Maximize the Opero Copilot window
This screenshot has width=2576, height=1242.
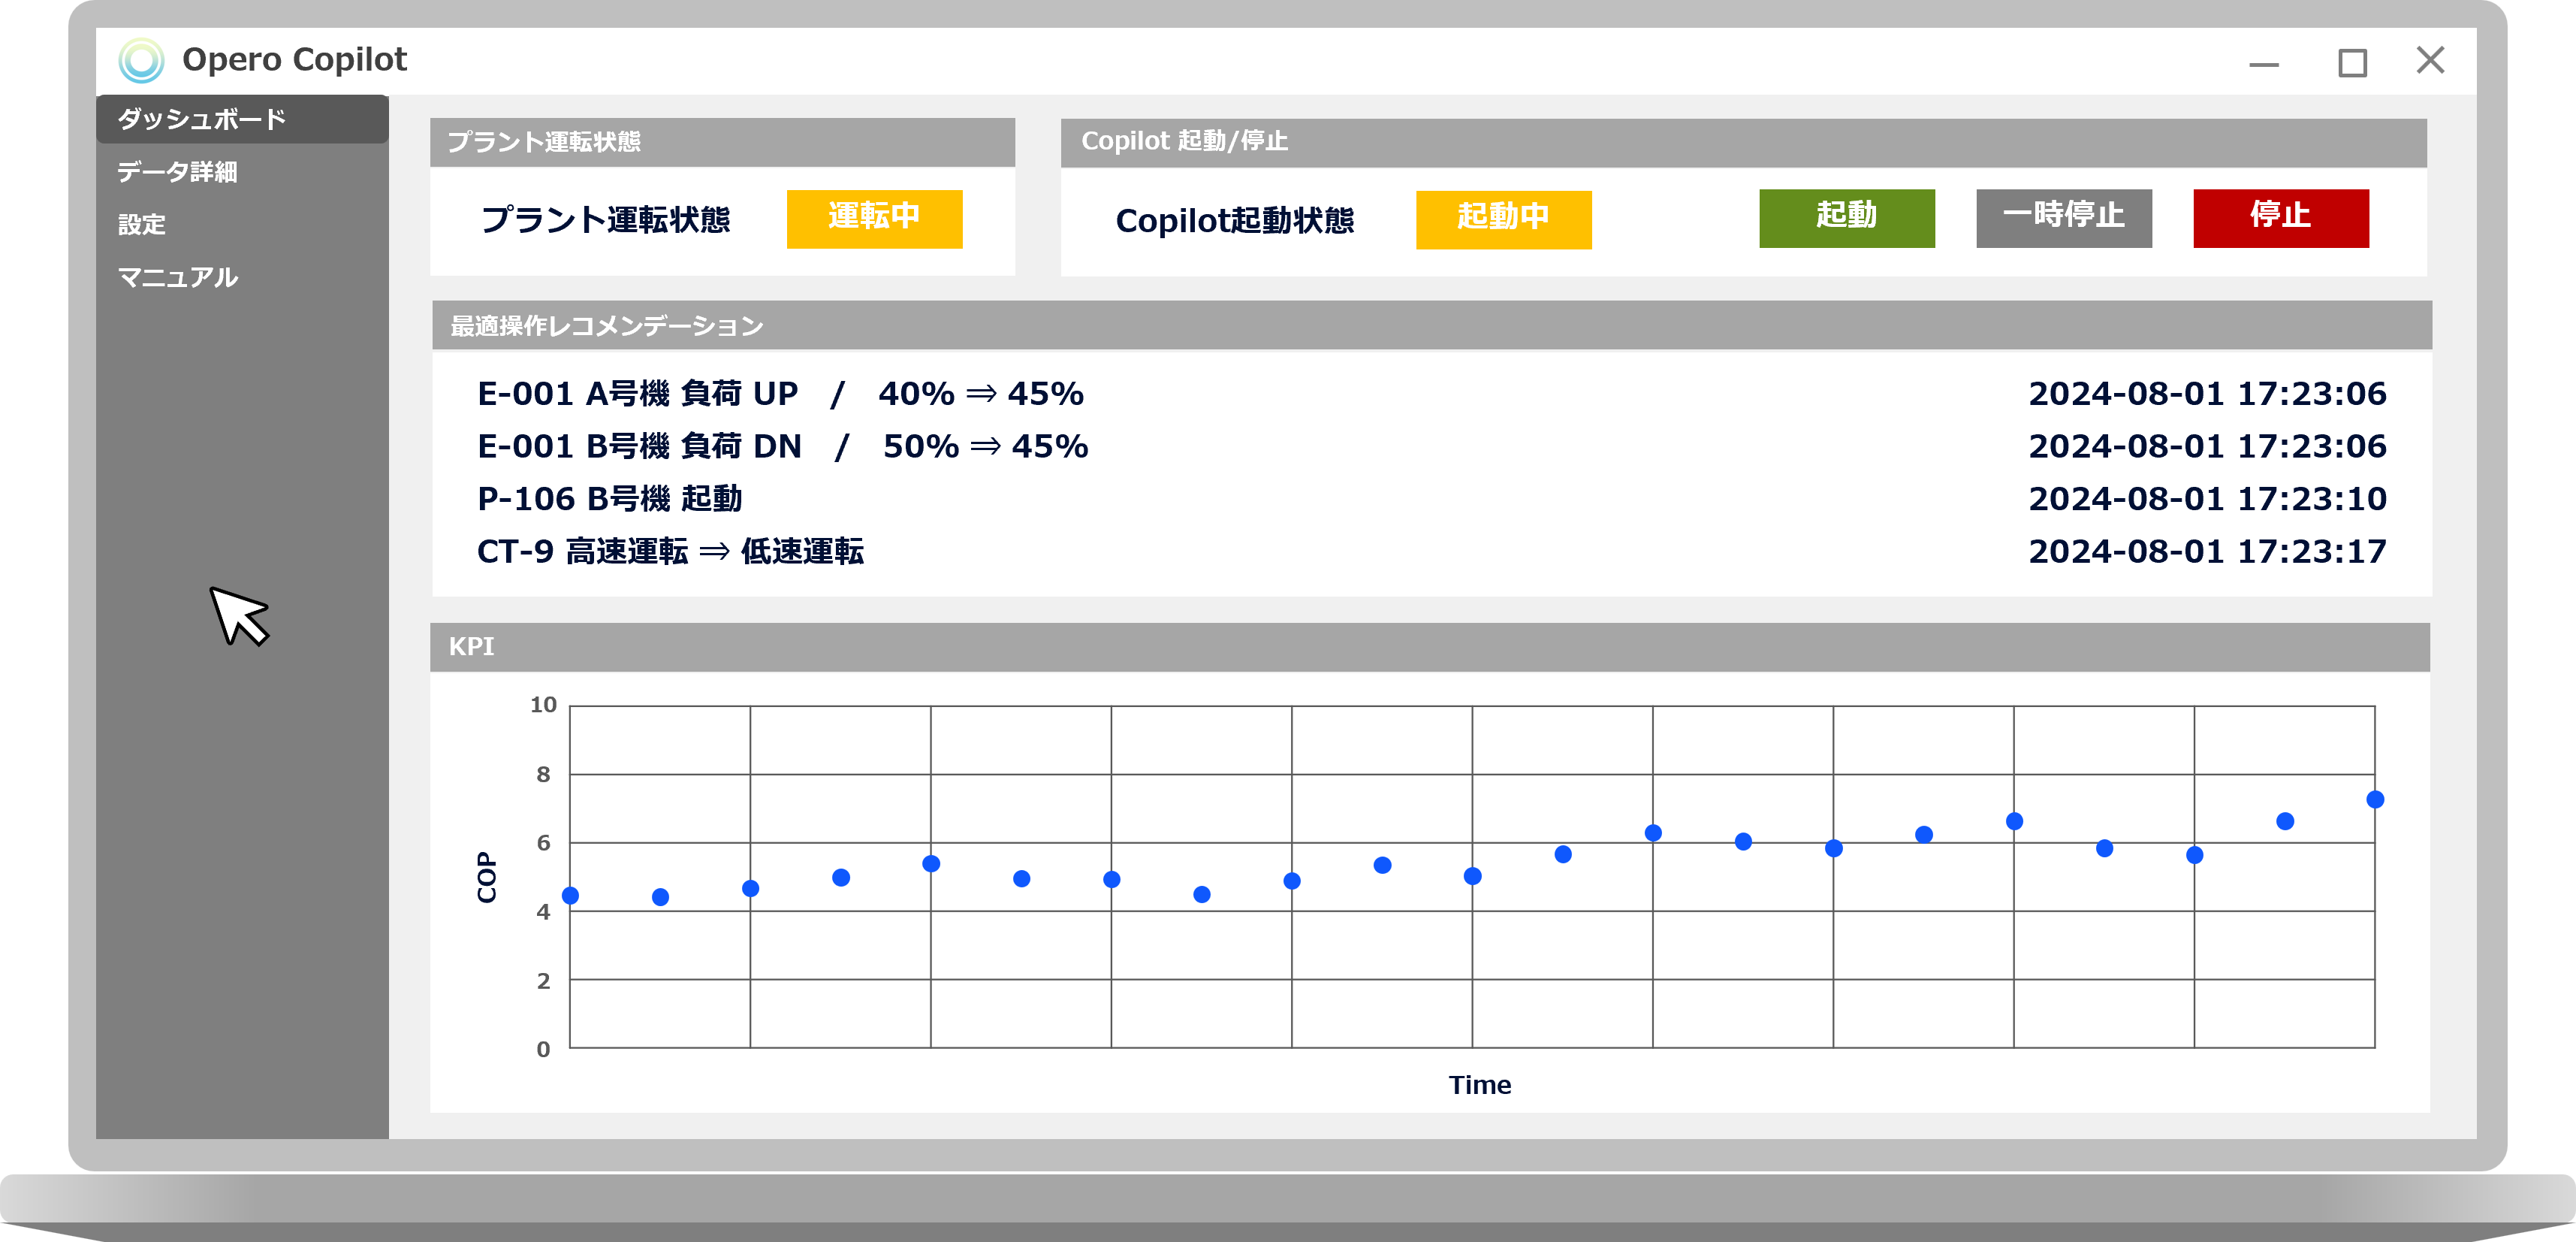tap(2352, 62)
